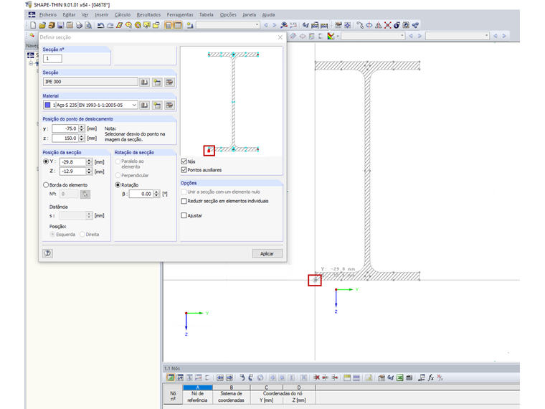This screenshot has height=409, width=545.
Task: Save the model with the floppy disk icon
Action: [60, 25]
